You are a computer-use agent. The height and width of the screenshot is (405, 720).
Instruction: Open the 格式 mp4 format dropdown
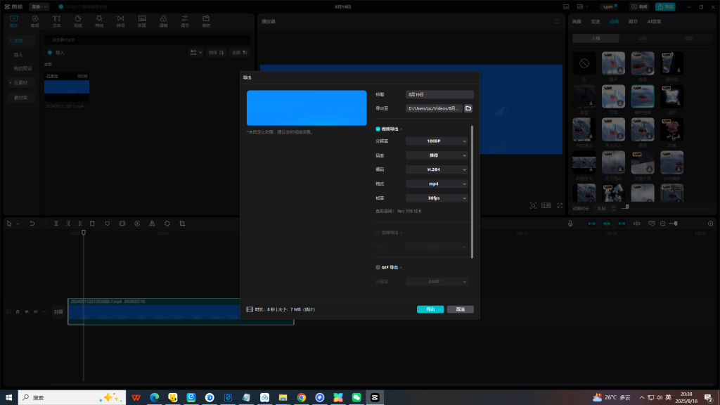[437, 184]
